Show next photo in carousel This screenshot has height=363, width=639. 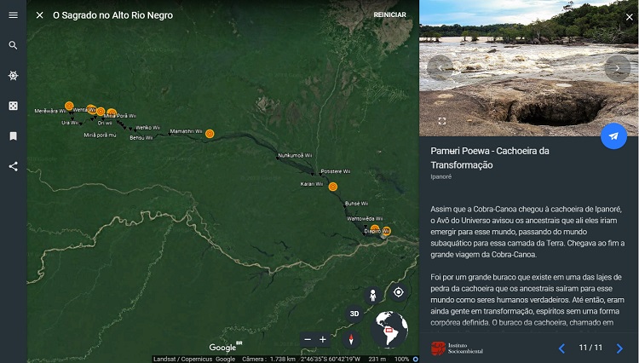[617, 67]
